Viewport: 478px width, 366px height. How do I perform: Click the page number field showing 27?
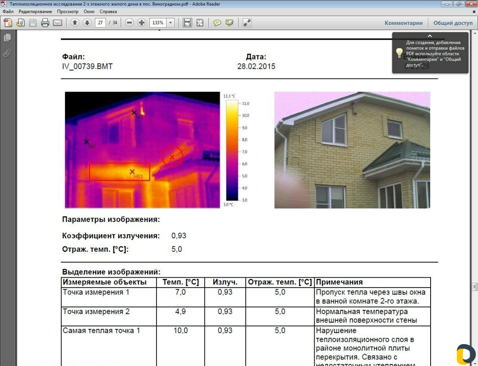coord(100,23)
